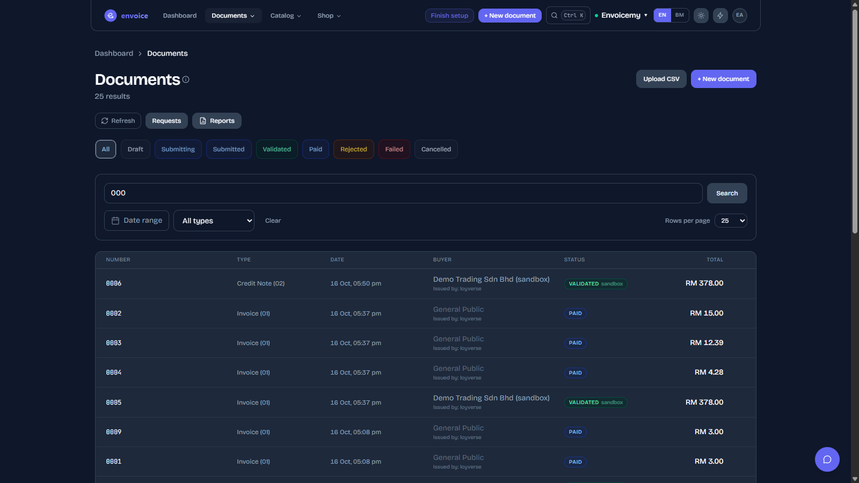
Task: Filter by Cancelled status
Action: click(x=436, y=149)
